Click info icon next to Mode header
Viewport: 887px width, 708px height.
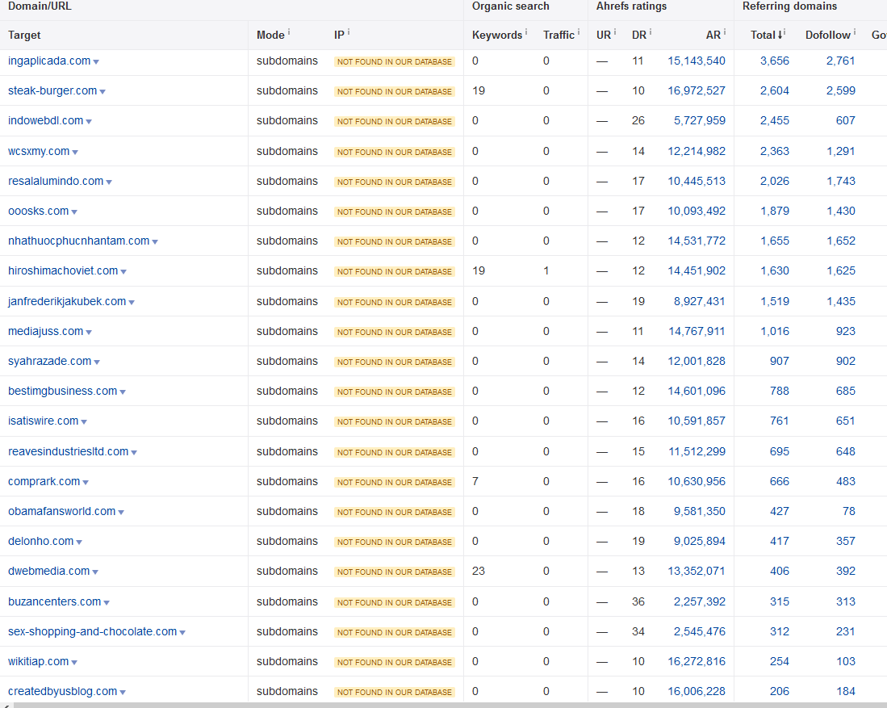[289, 32]
